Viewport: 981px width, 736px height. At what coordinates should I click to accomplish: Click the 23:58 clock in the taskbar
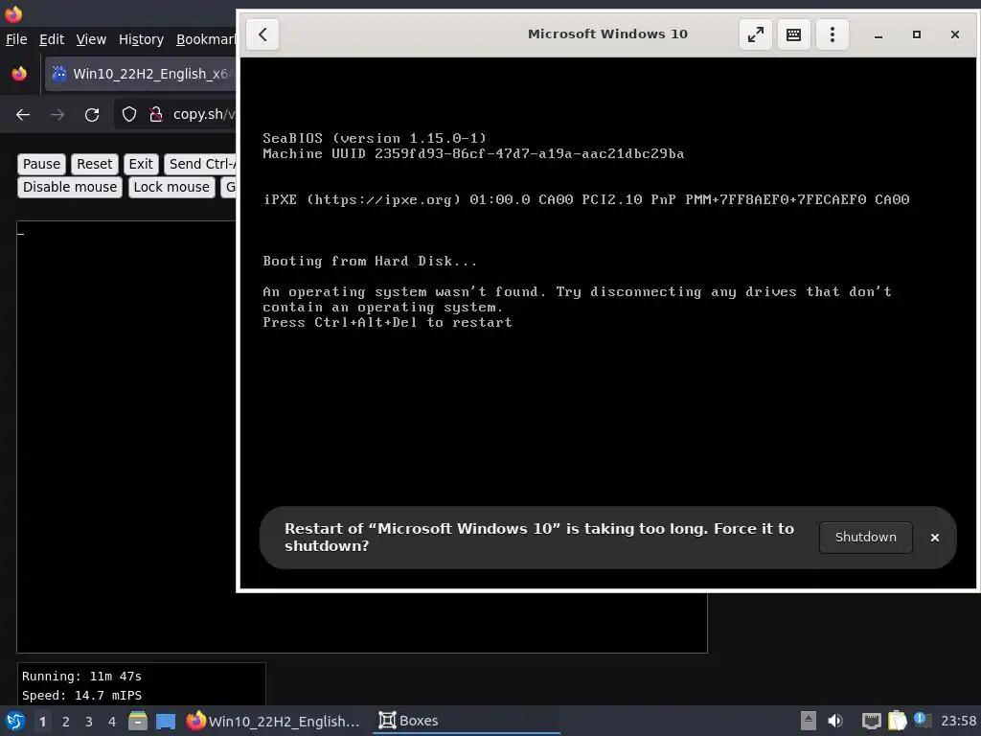click(958, 721)
